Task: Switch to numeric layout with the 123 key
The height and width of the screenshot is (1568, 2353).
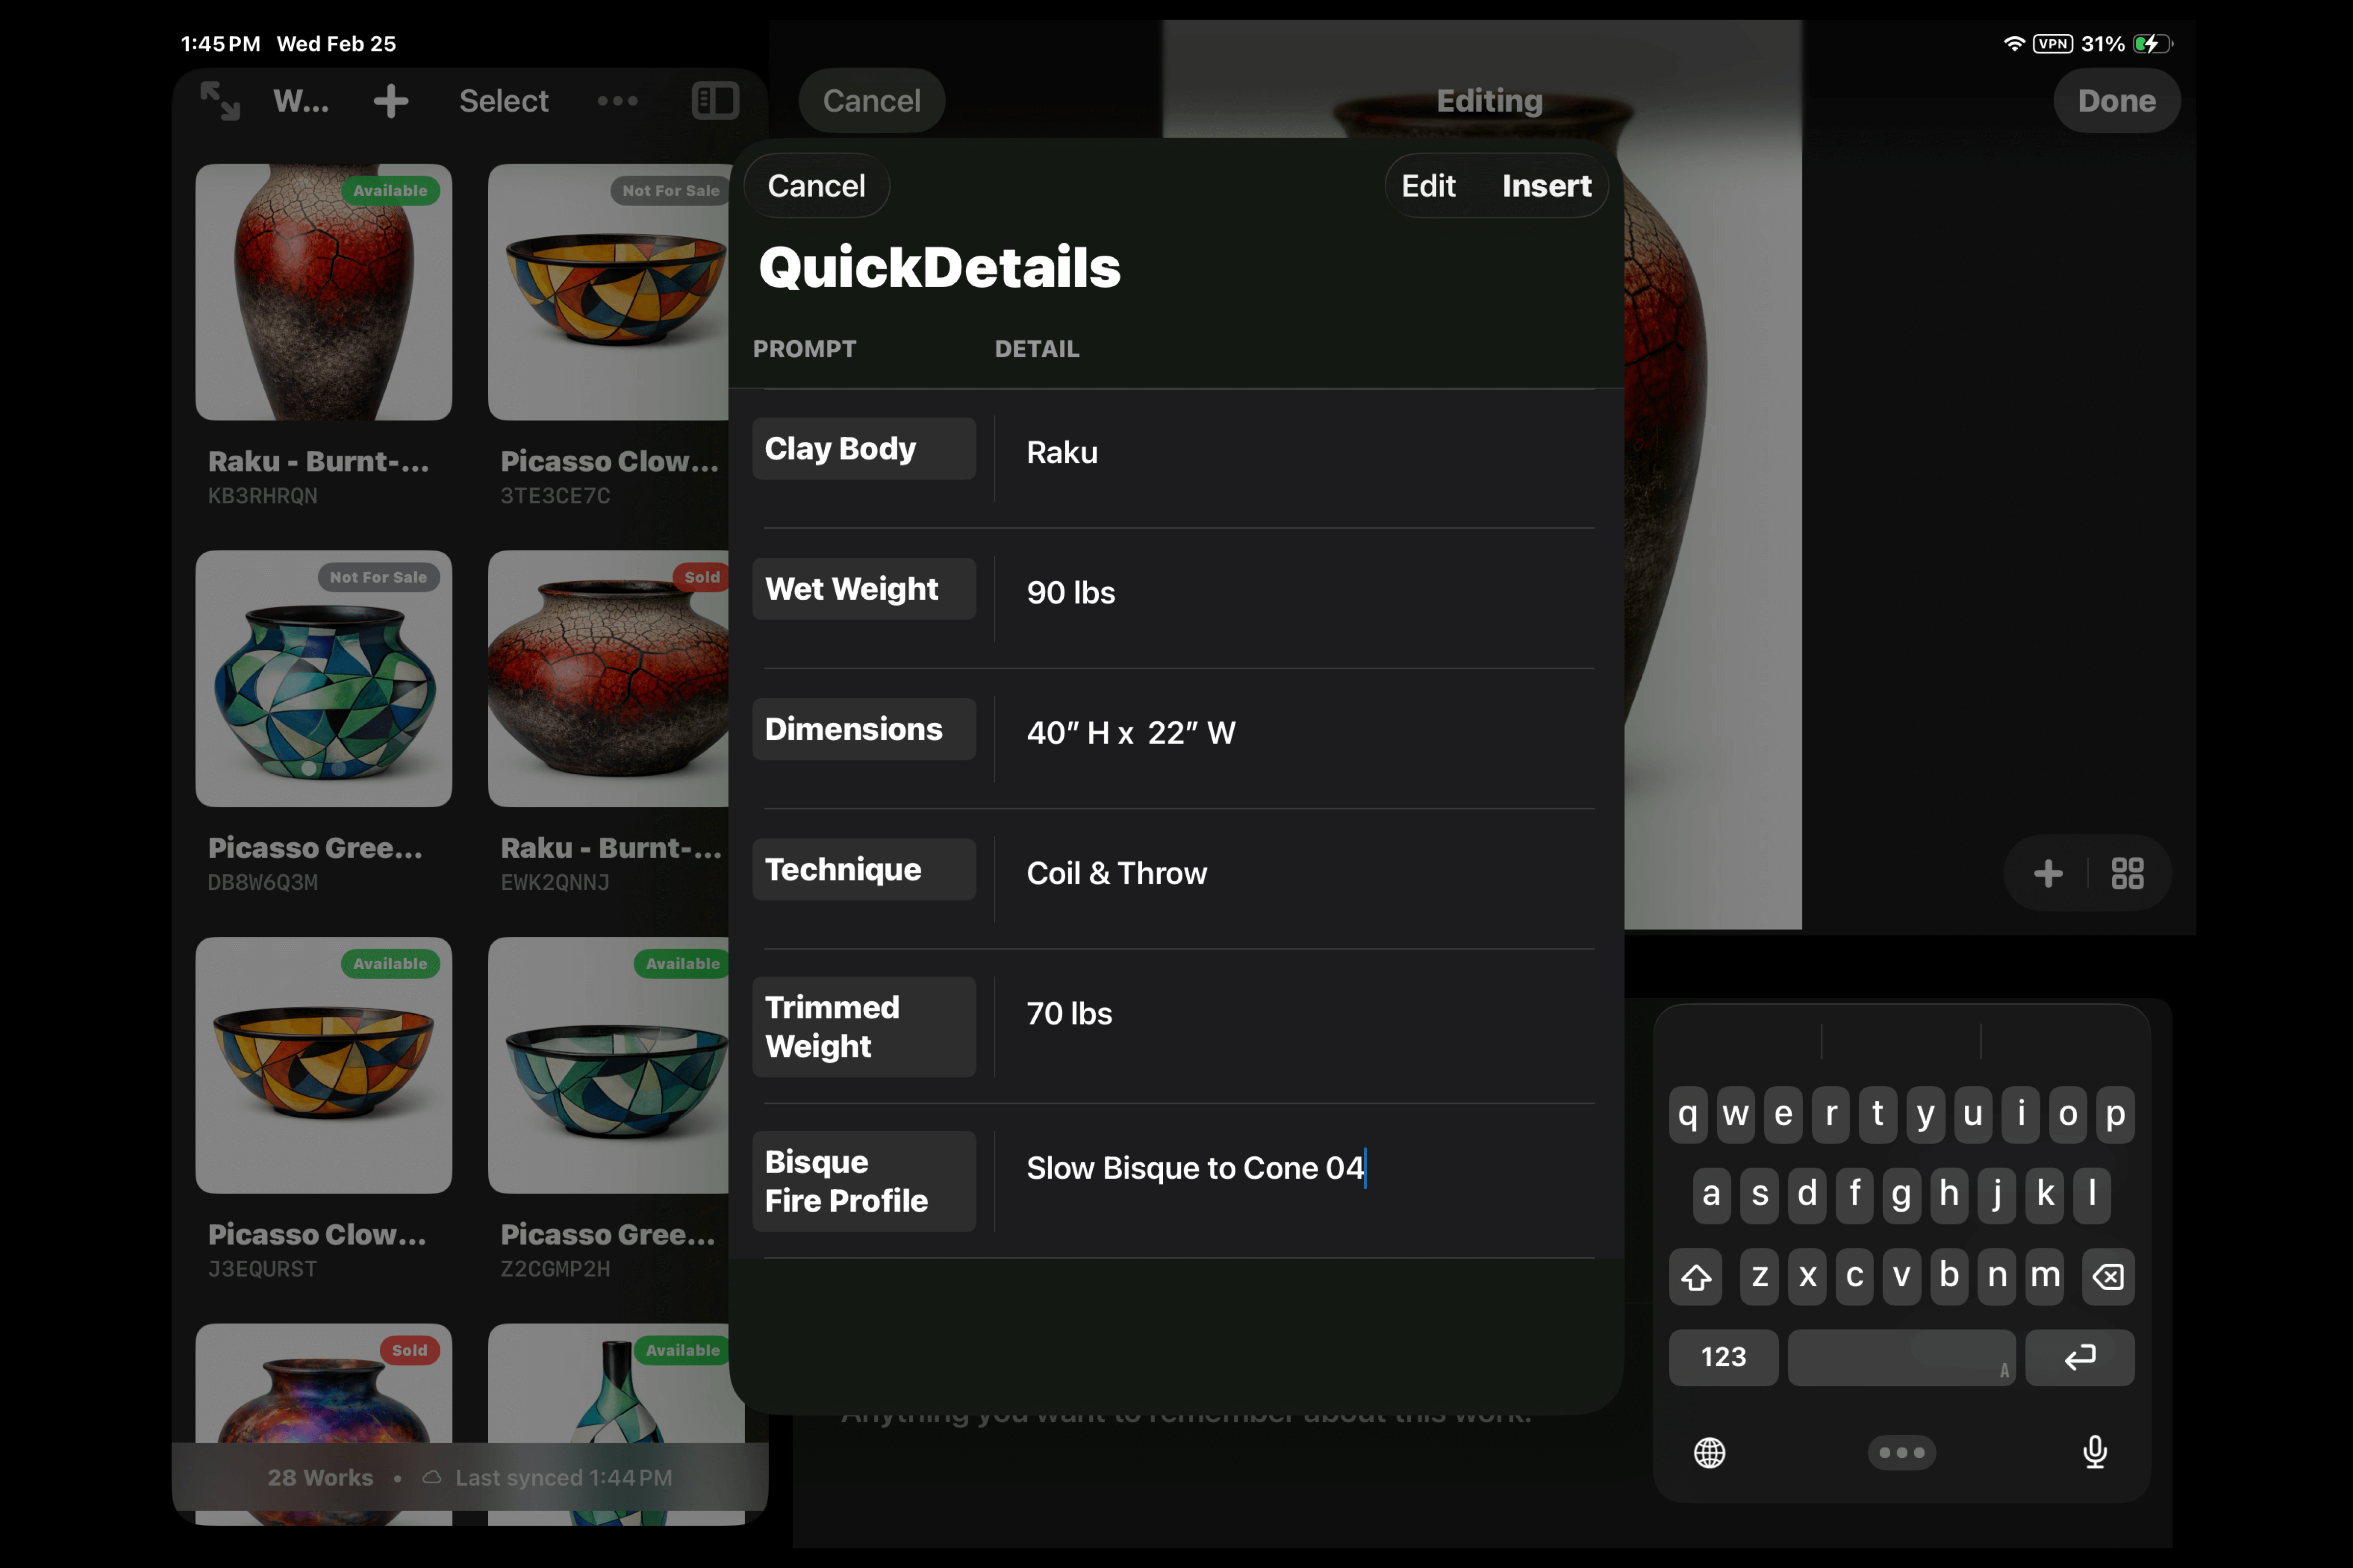Action: pyautogui.click(x=1723, y=1357)
